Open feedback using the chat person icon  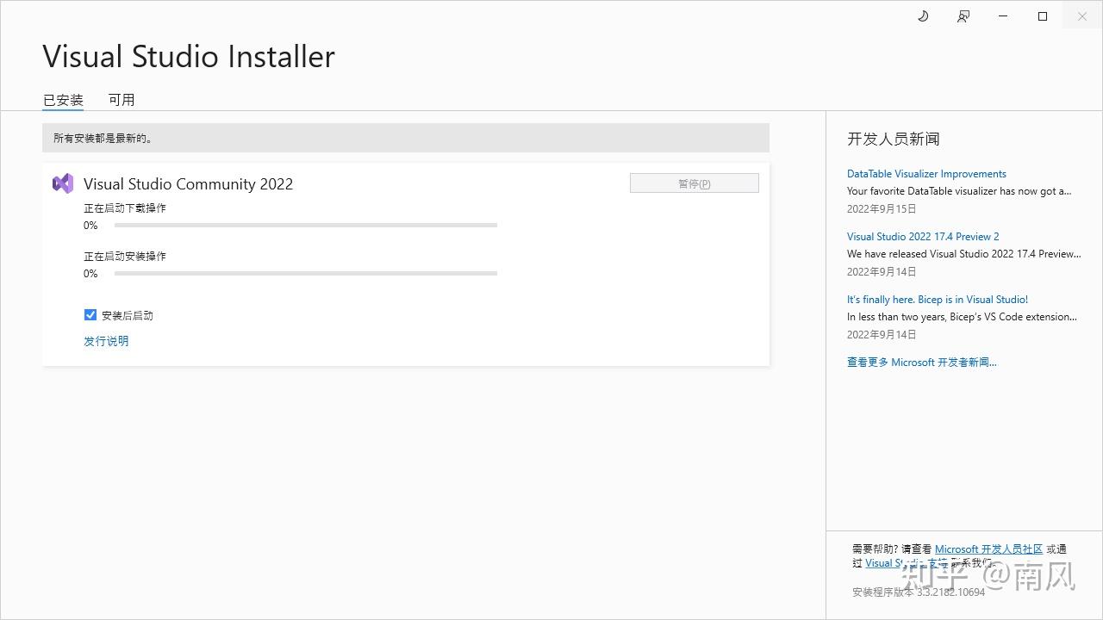(x=963, y=15)
